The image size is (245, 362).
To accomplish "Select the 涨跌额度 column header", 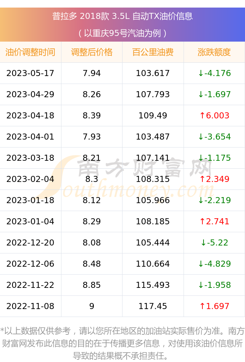I will (214, 52).
